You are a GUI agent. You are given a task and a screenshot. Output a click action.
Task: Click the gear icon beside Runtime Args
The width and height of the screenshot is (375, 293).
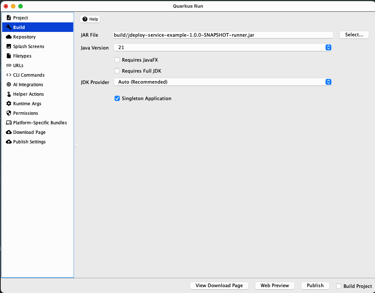coord(9,103)
